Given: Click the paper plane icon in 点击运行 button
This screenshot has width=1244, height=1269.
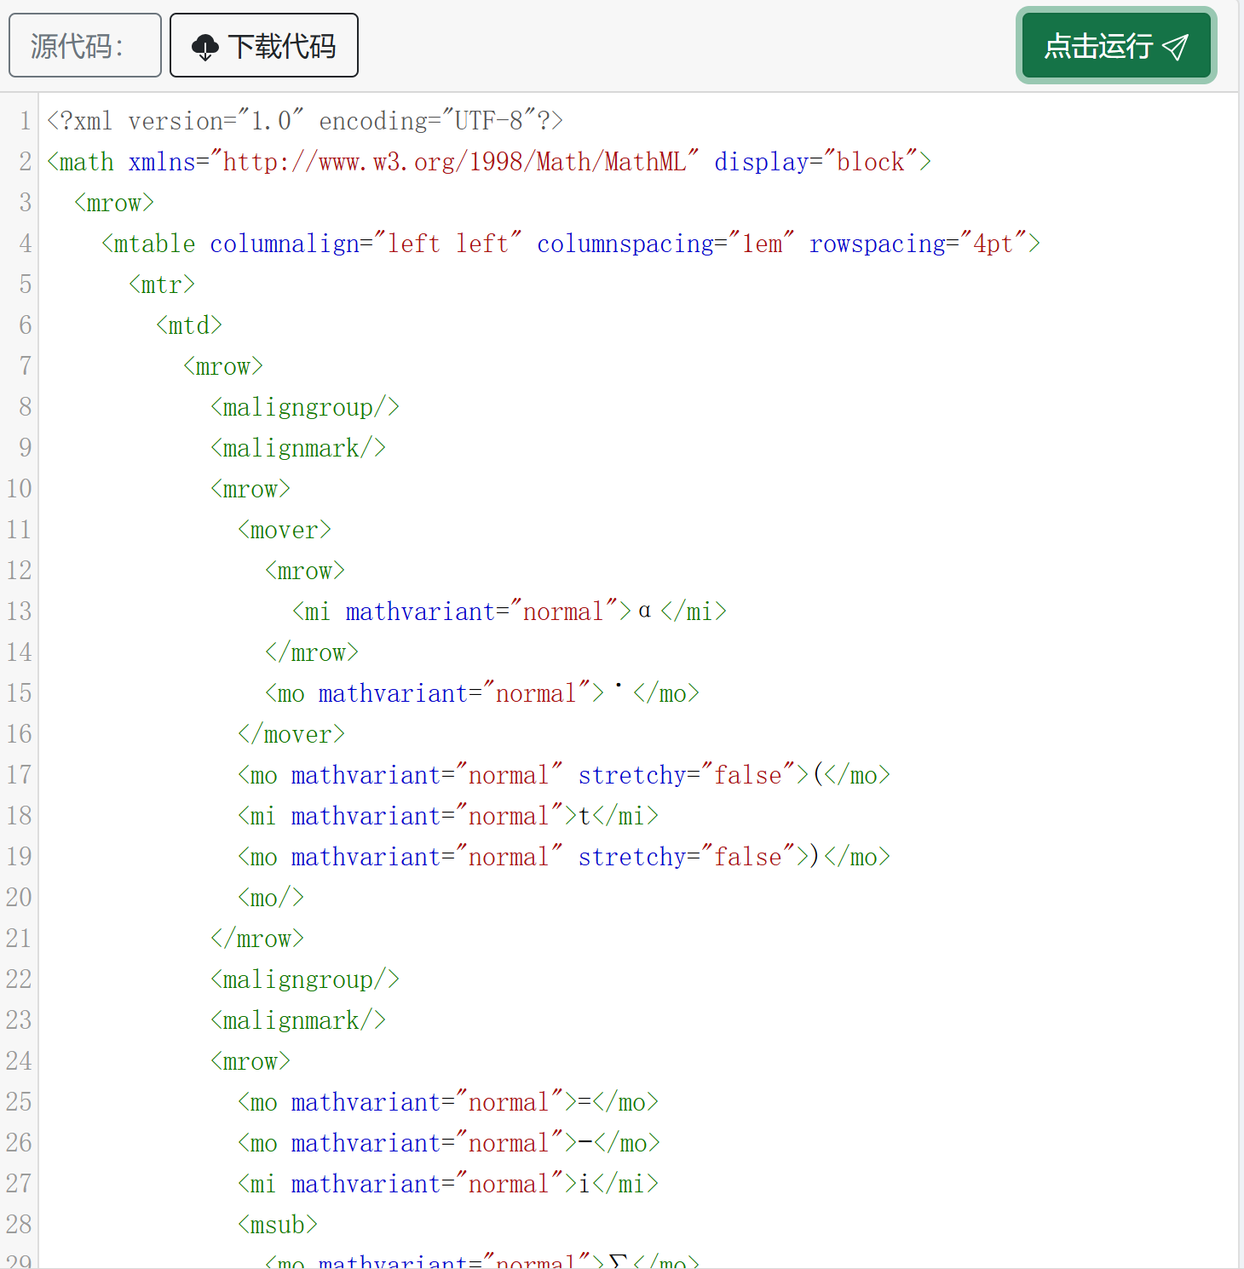Looking at the screenshot, I should (x=1177, y=47).
